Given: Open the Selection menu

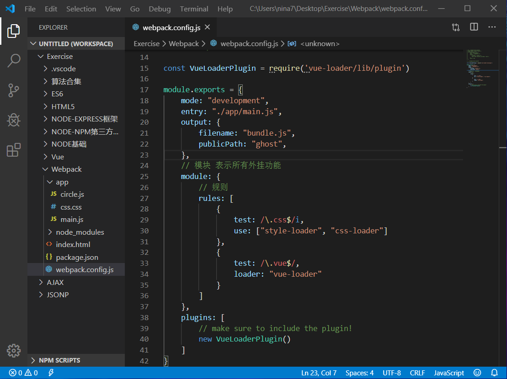Looking at the screenshot, I should point(81,9).
